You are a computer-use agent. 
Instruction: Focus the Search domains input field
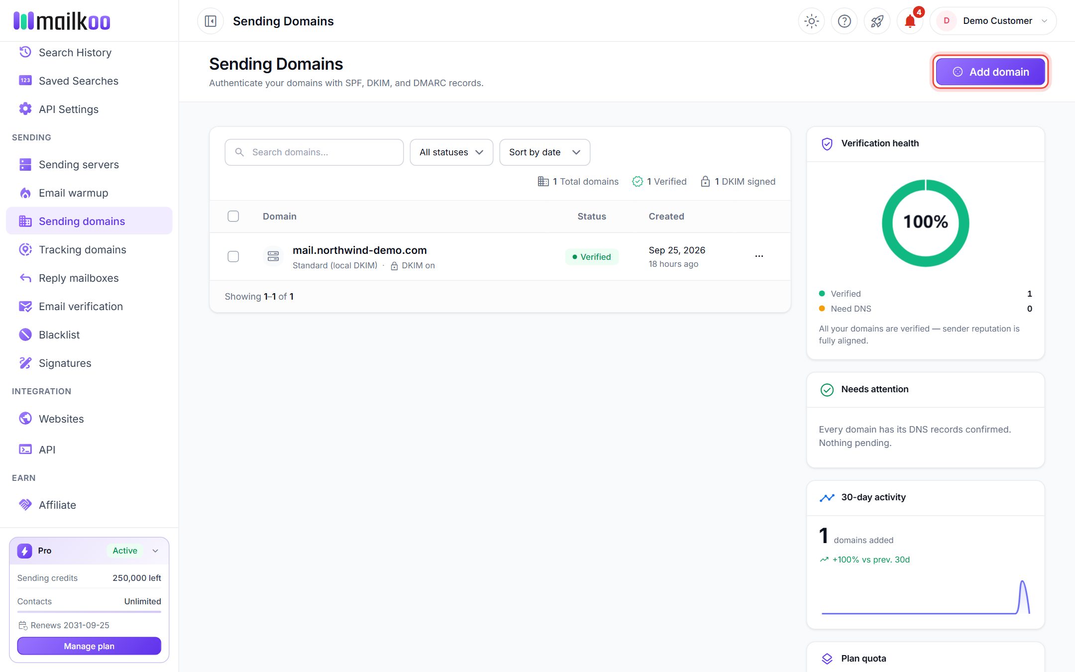coord(314,152)
